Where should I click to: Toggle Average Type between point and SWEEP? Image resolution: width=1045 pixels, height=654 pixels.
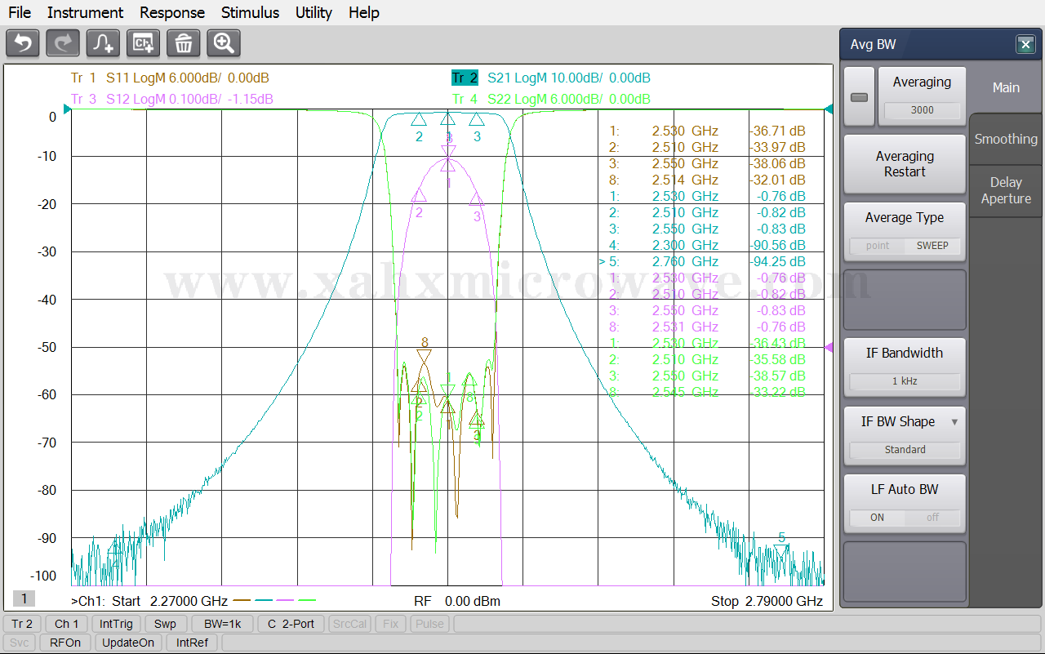[905, 245]
